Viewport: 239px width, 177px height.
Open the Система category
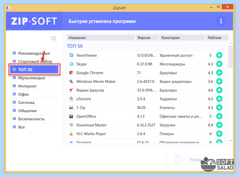[34, 102]
